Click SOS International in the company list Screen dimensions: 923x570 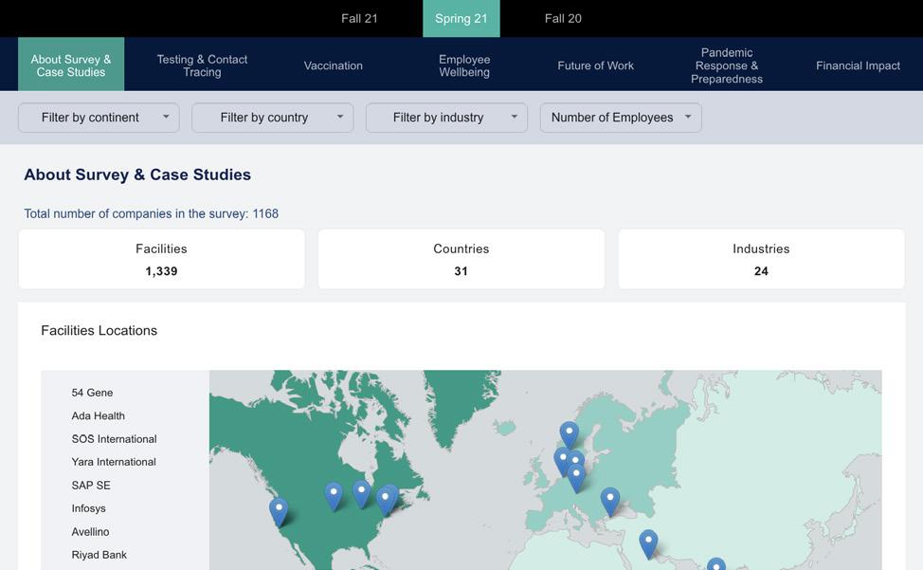114,439
